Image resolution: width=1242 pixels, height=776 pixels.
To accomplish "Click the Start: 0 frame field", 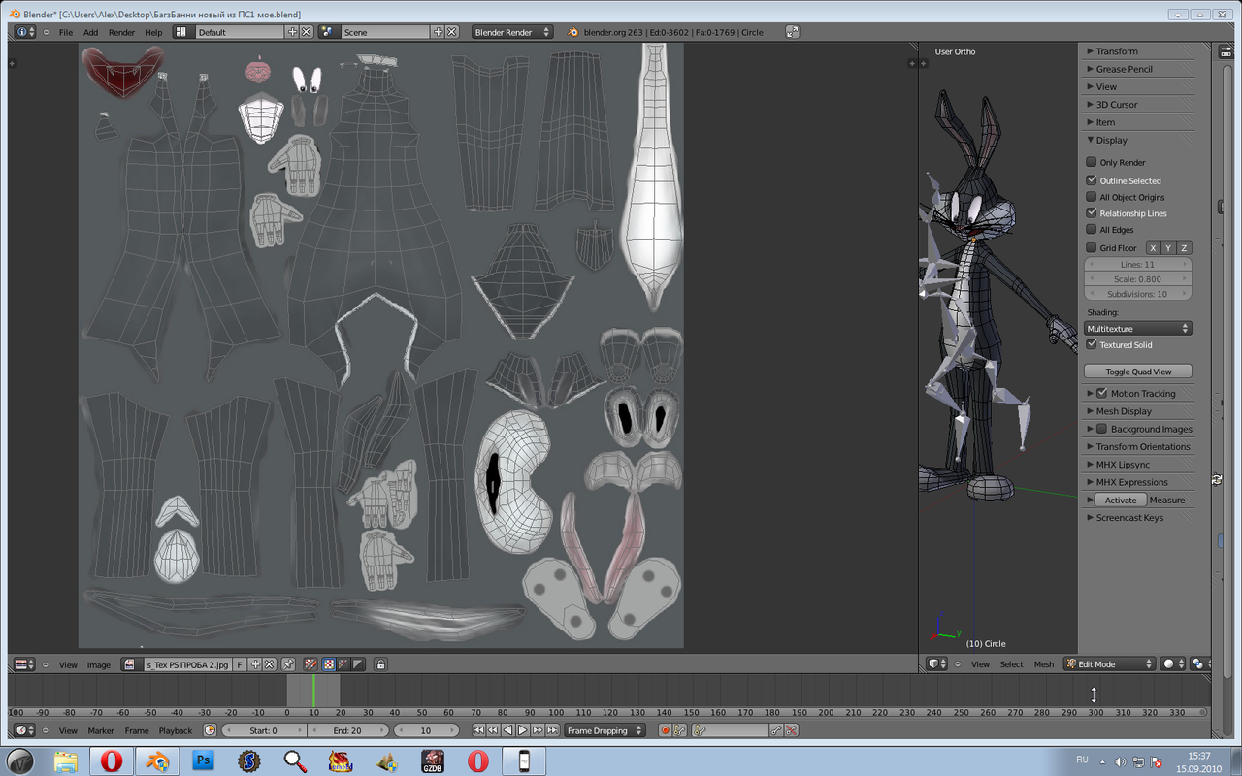I will tap(264, 730).
